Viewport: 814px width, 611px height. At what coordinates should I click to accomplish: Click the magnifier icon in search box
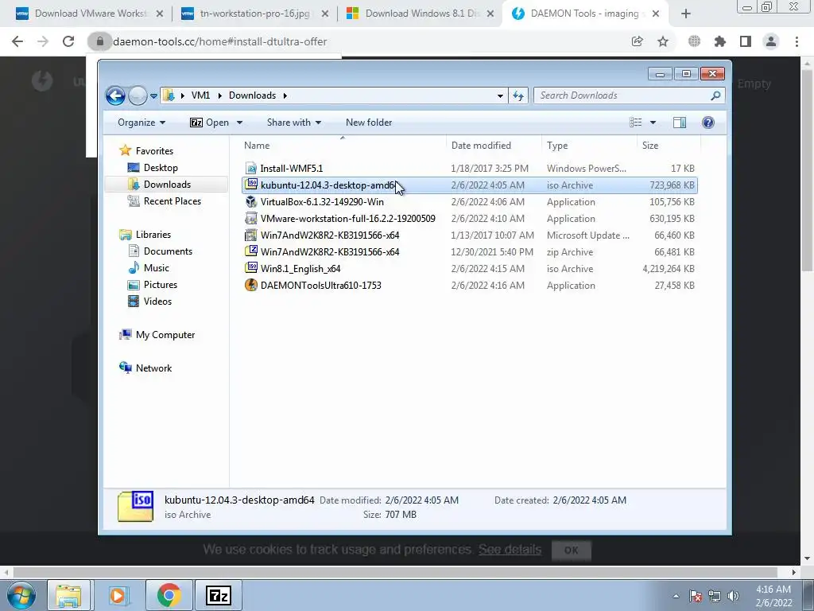pos(715,95)
